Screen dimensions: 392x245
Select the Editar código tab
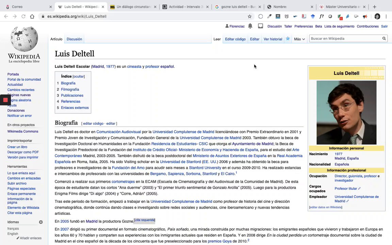(235, 39)
